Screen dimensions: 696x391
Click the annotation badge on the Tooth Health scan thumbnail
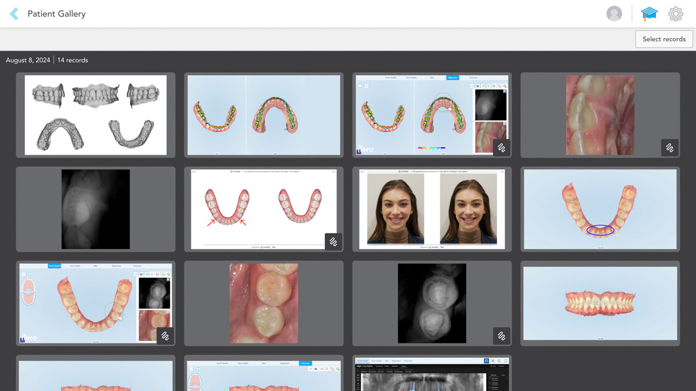(x=165, y=336)
